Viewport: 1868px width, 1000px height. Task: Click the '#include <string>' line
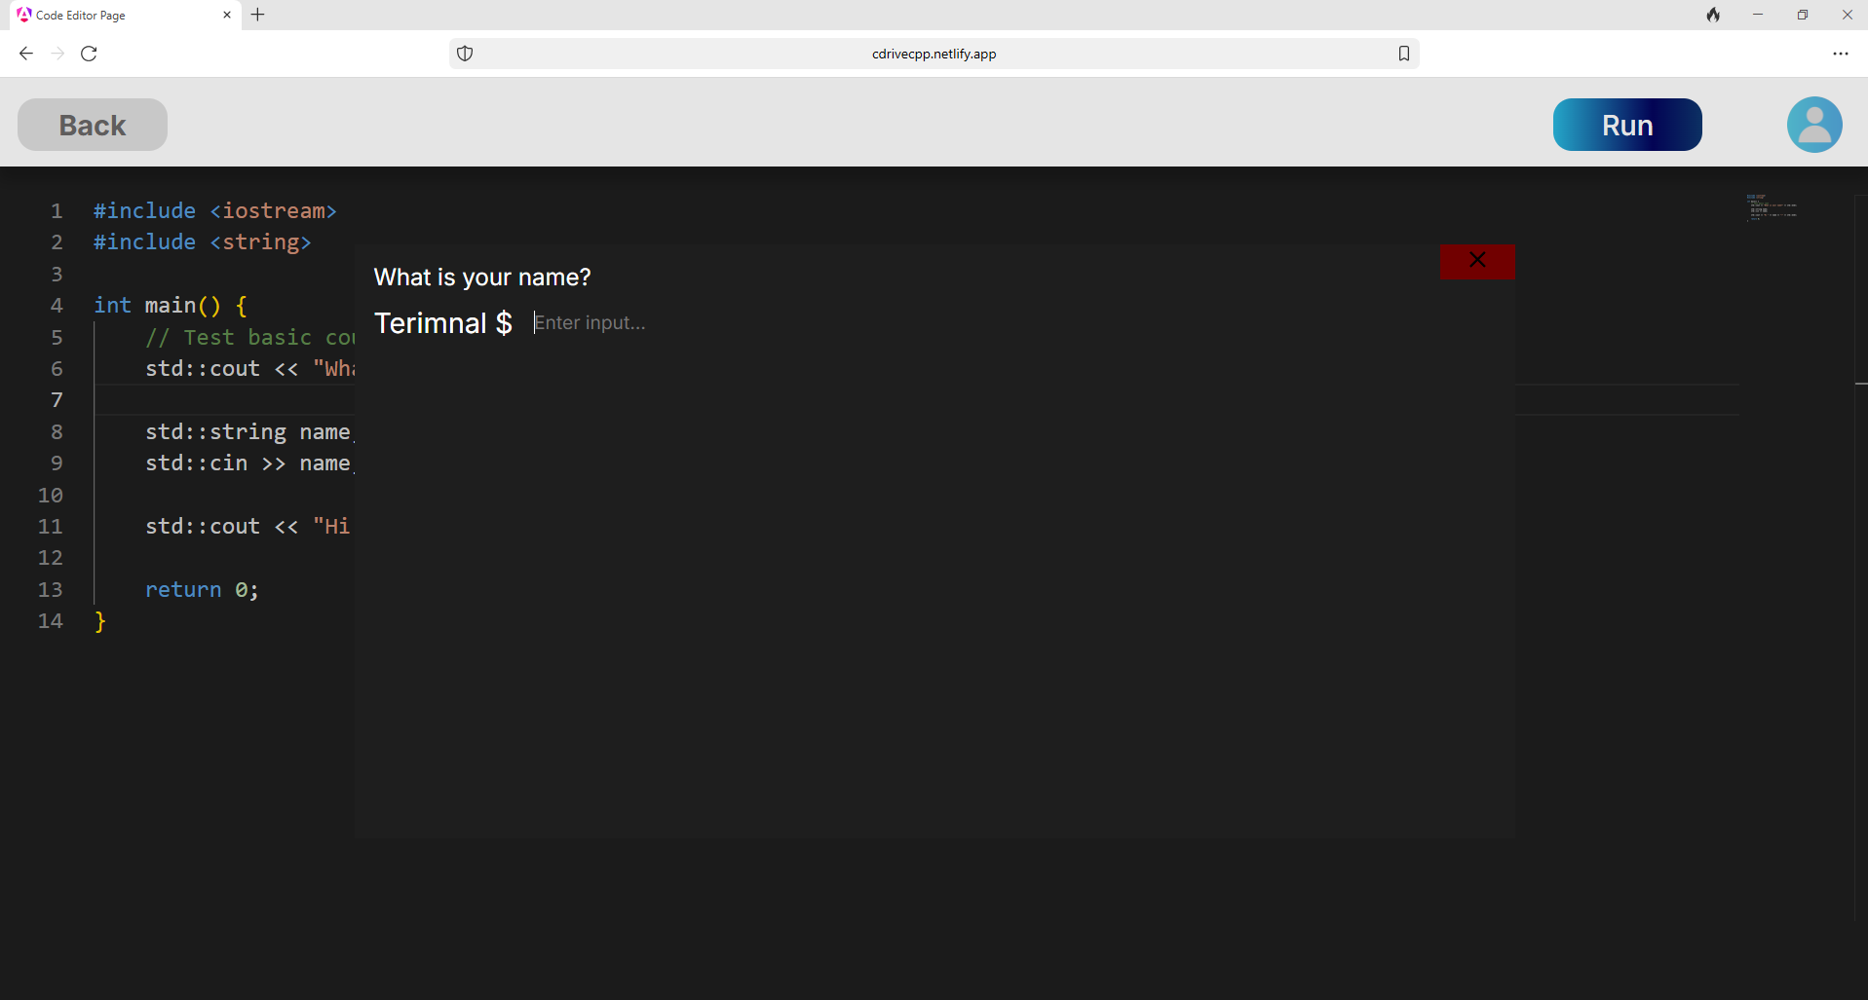pyautogui.click(x=202, y=241)
